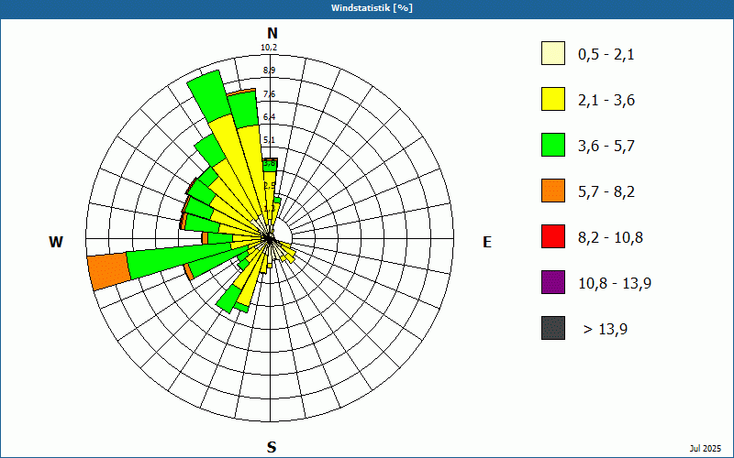The width and height of the screenshot is (734, 458).
Task: Click the 'Jul 2025' date label
Action: pos(706,449)
